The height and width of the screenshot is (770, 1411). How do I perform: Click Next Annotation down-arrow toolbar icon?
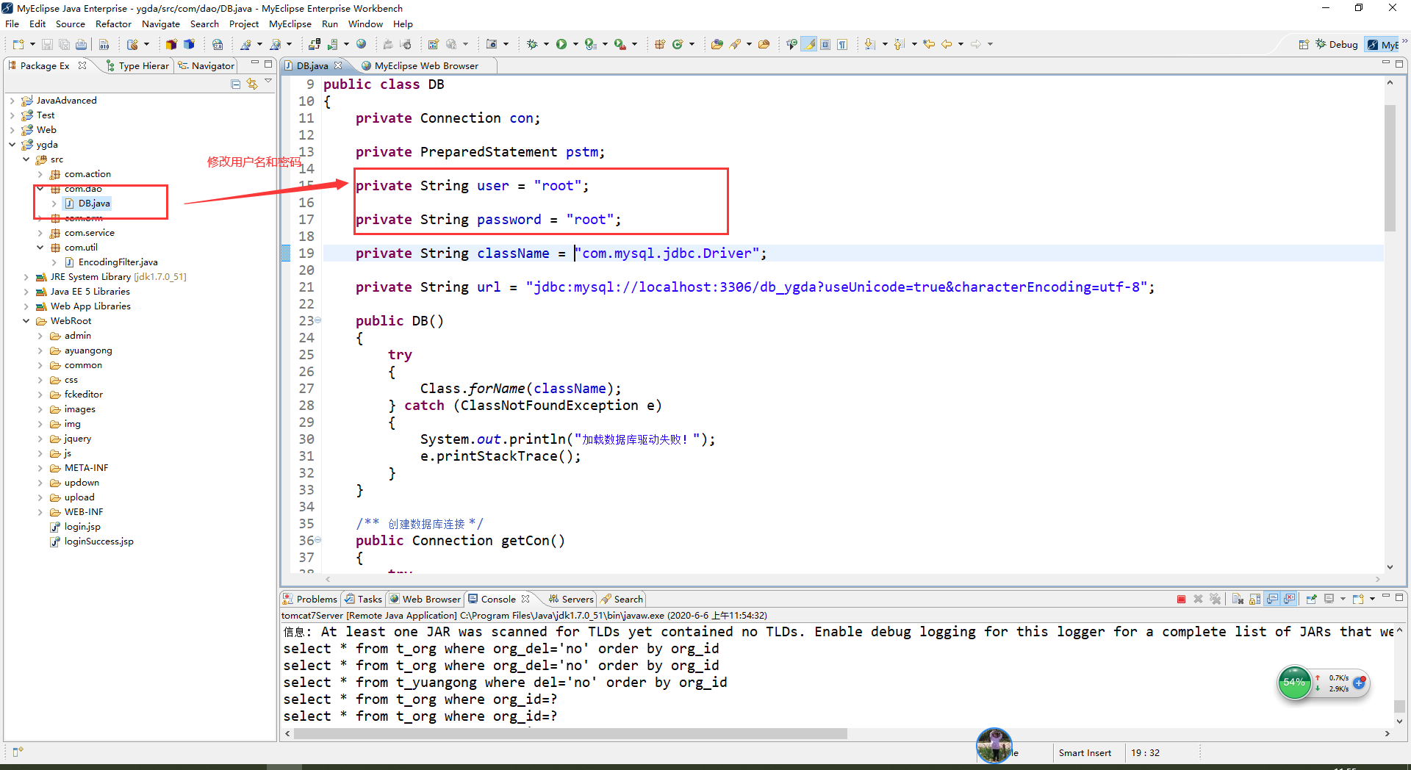[x=870, y=44]
